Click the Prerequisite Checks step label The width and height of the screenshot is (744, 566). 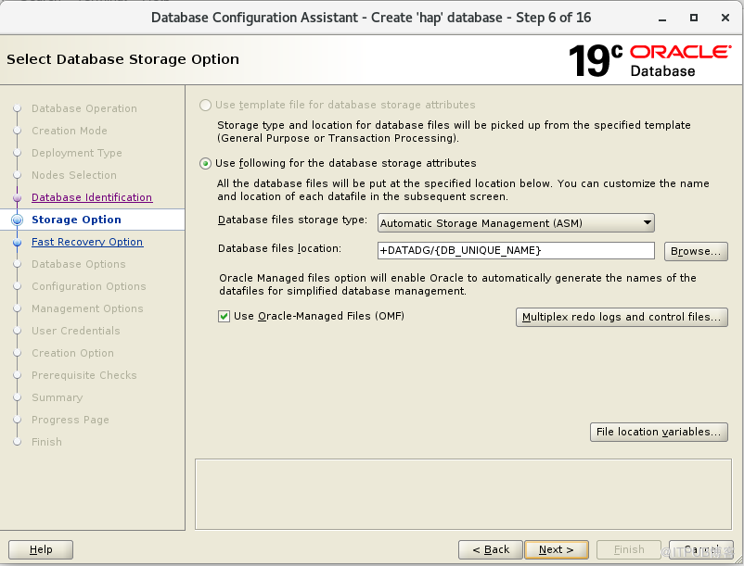(x=84, y=375)
